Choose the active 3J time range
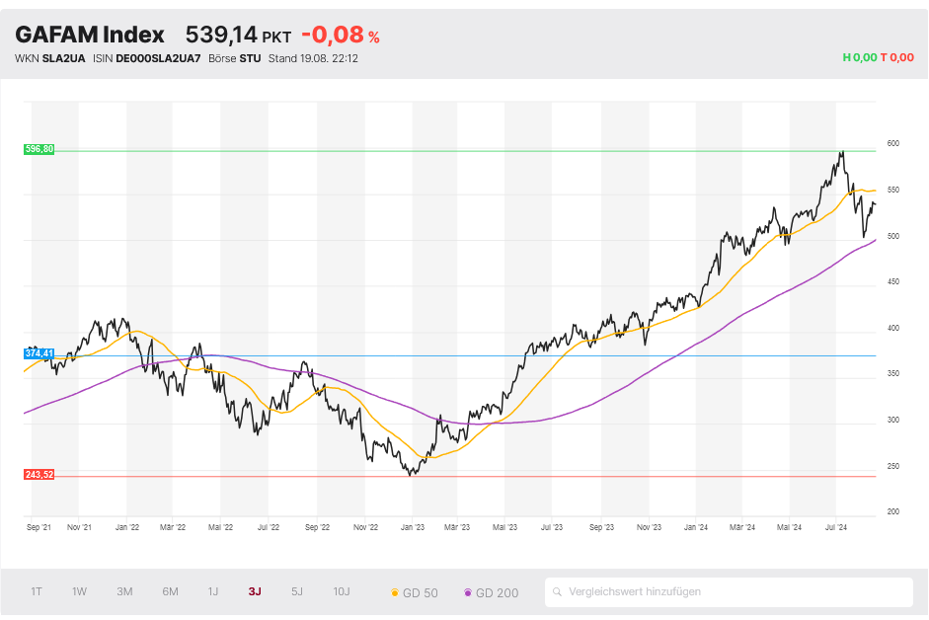 click(x=255, y=591)
